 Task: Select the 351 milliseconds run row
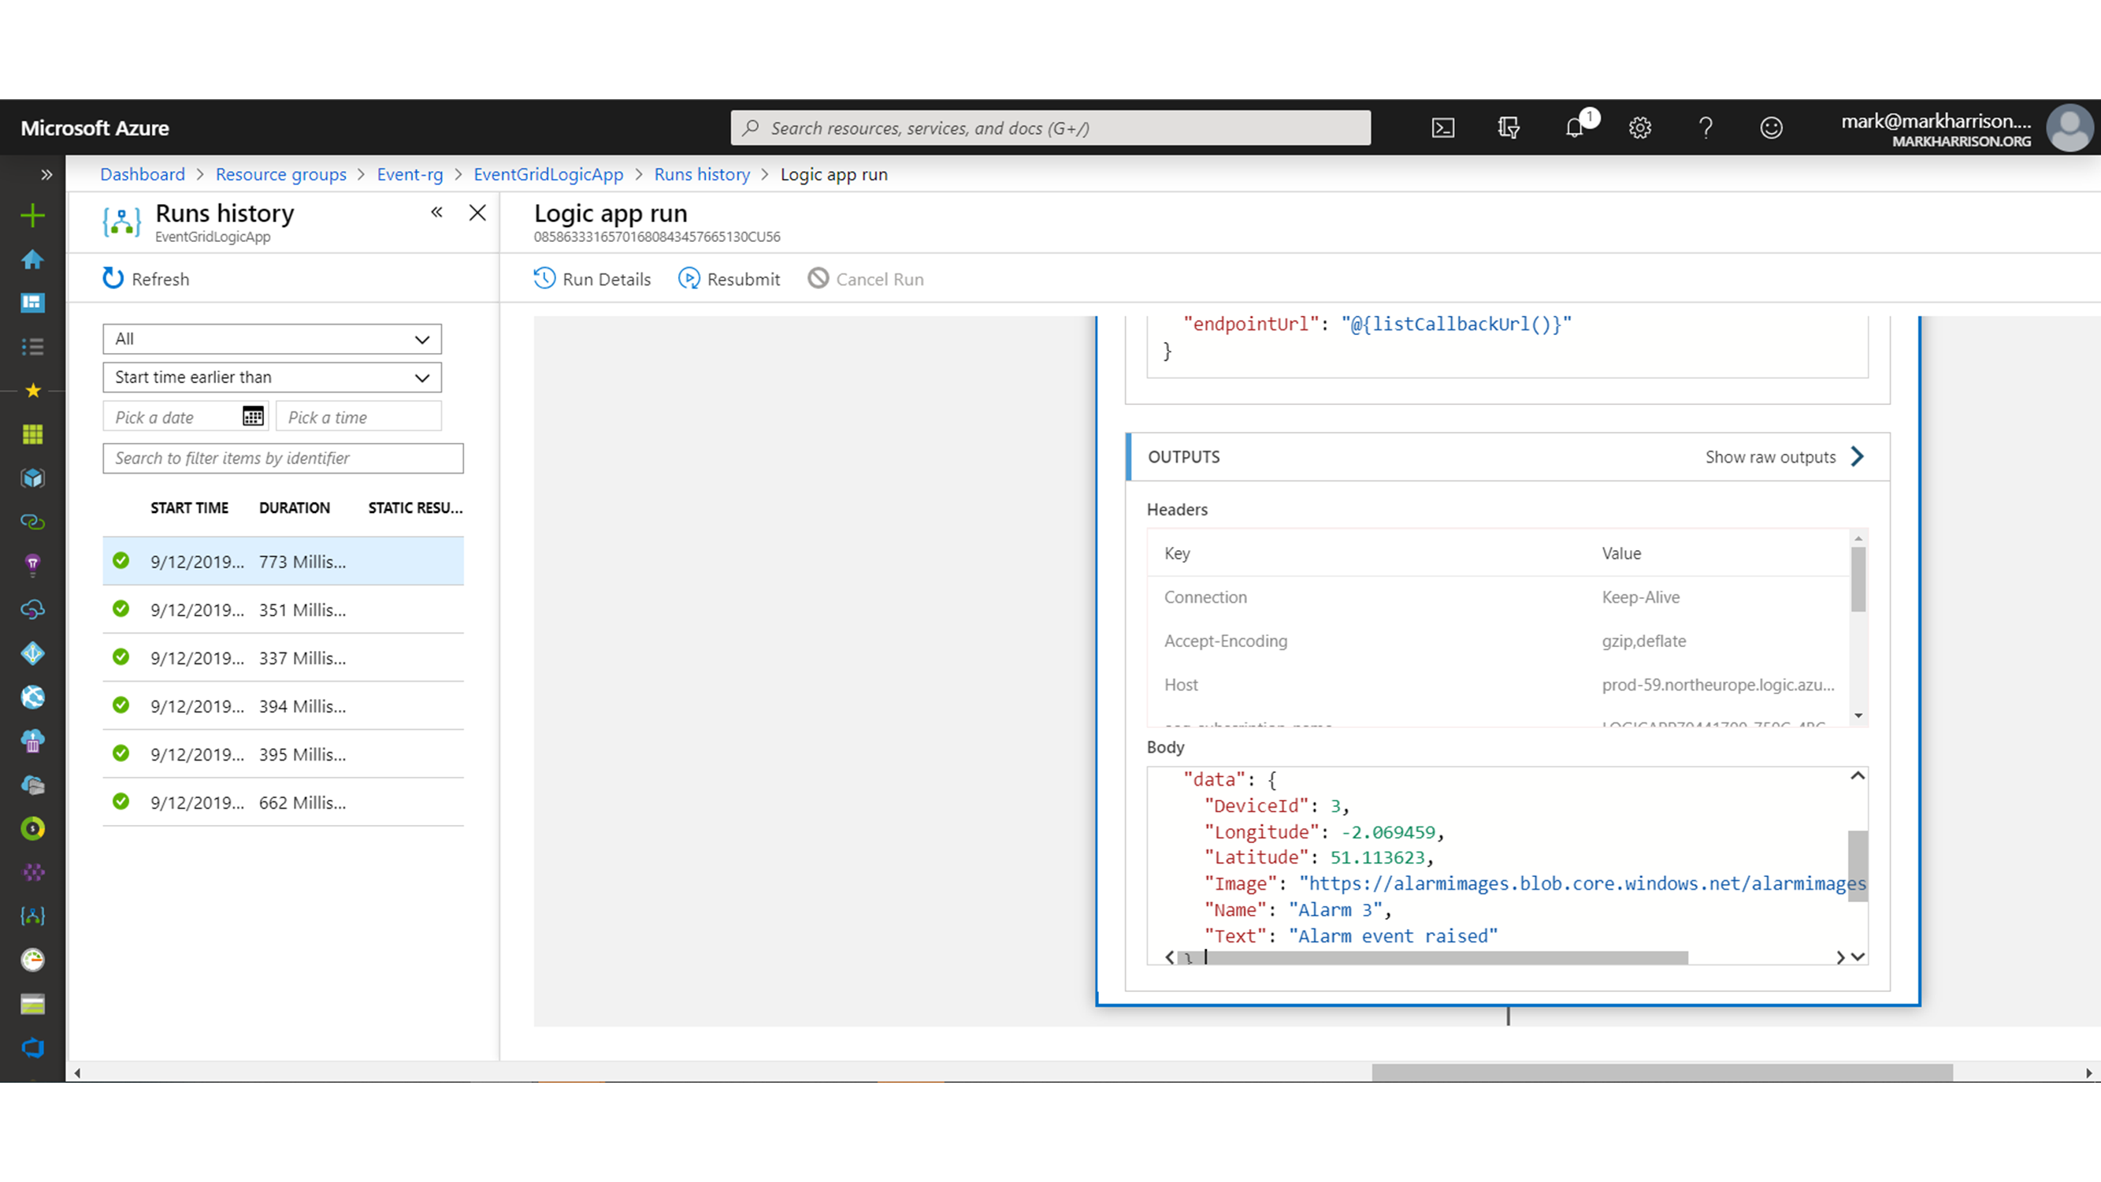click(283, 610)
